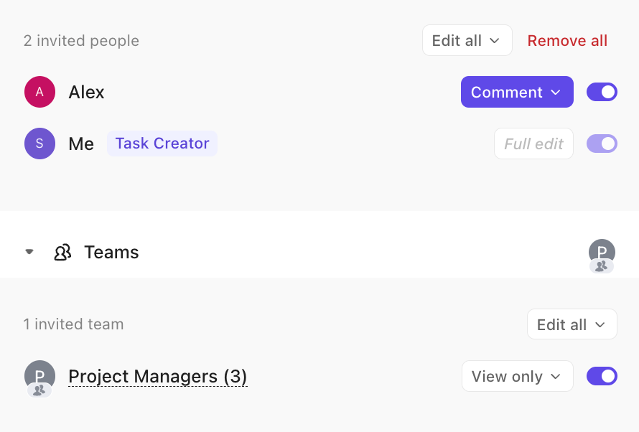Open the Edit all dropdown for people
This screenshot has width=639, height=432.
coord(467,41)
